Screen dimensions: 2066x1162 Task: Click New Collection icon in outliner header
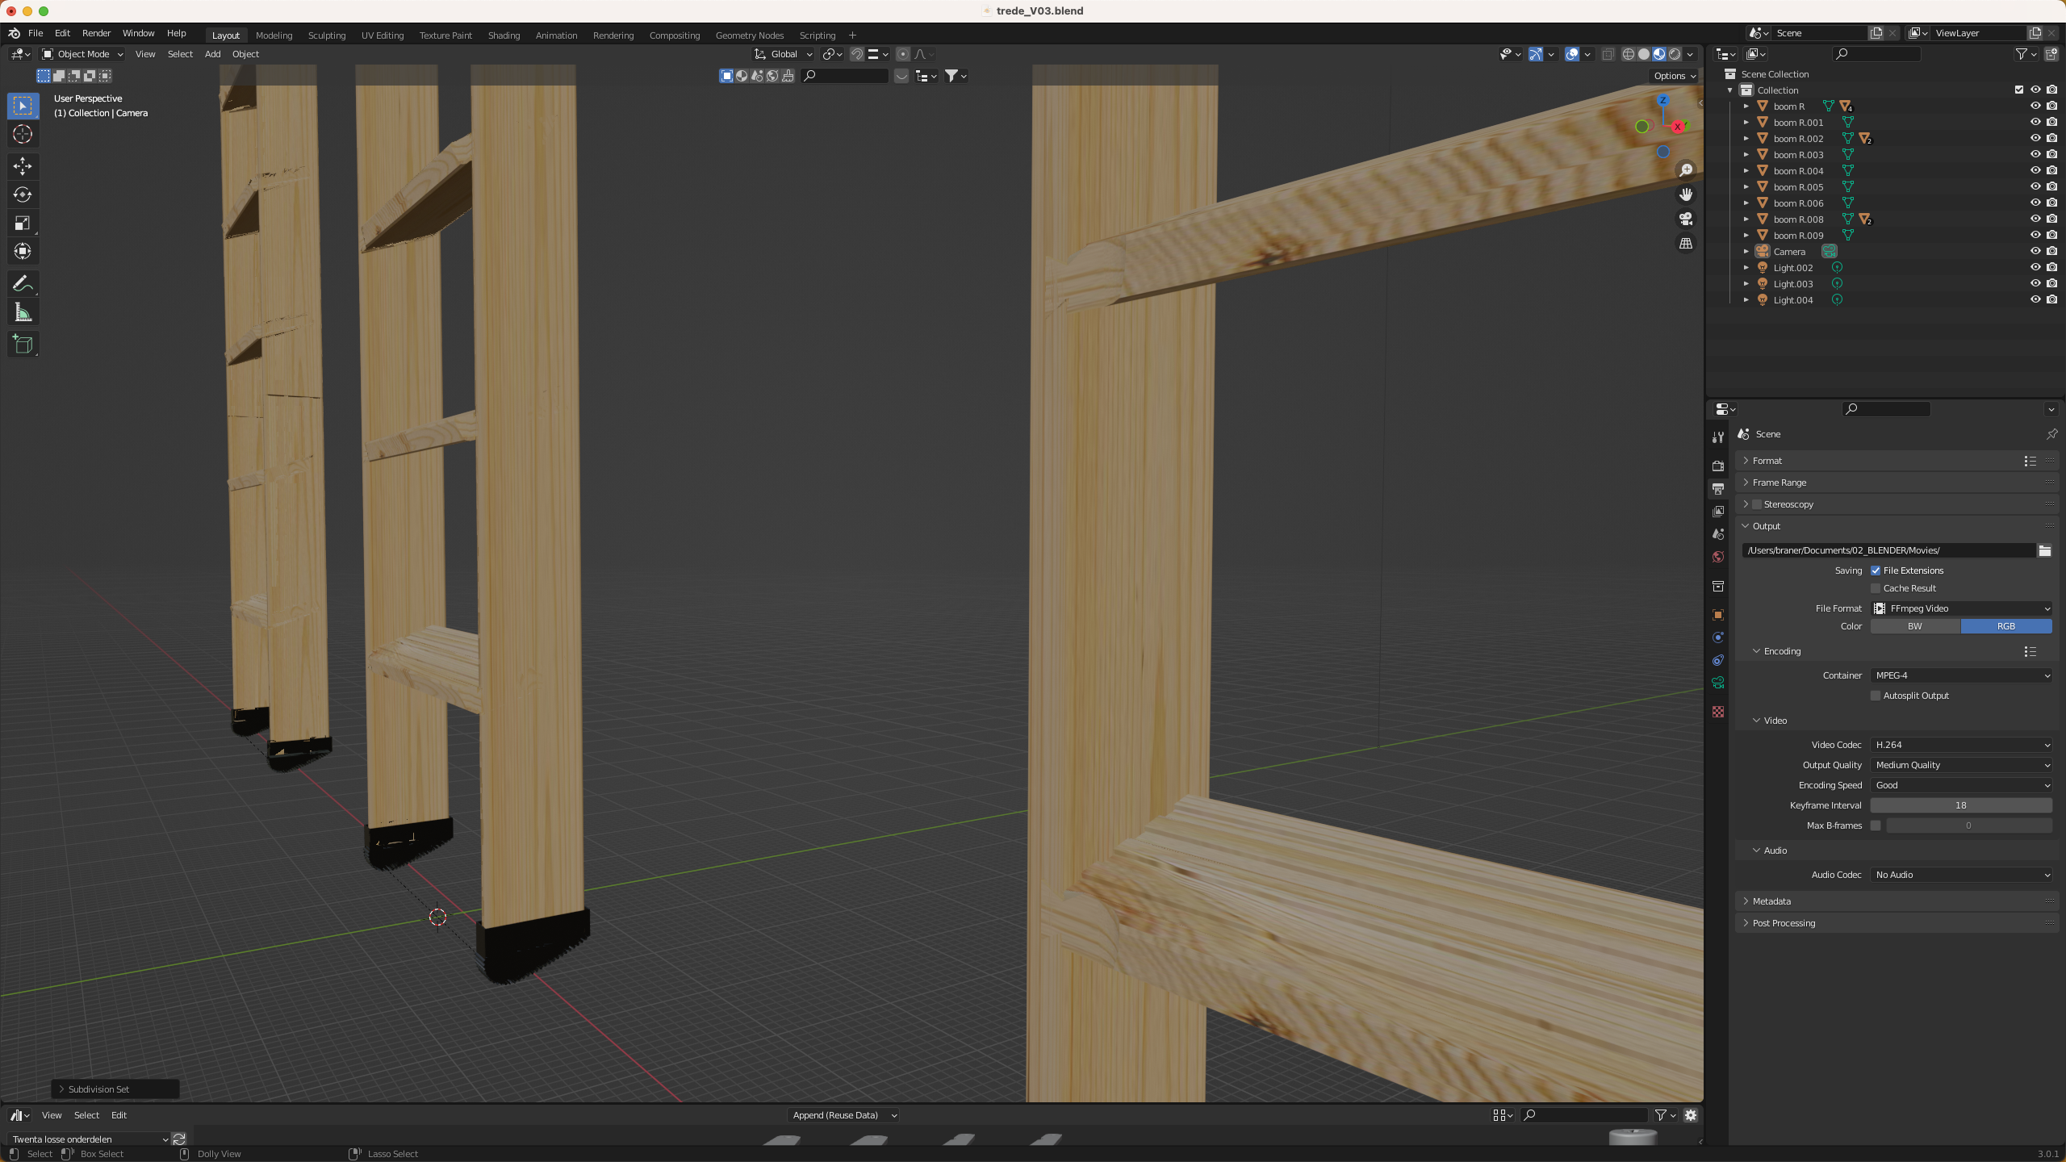click(x=2051, y=54)
